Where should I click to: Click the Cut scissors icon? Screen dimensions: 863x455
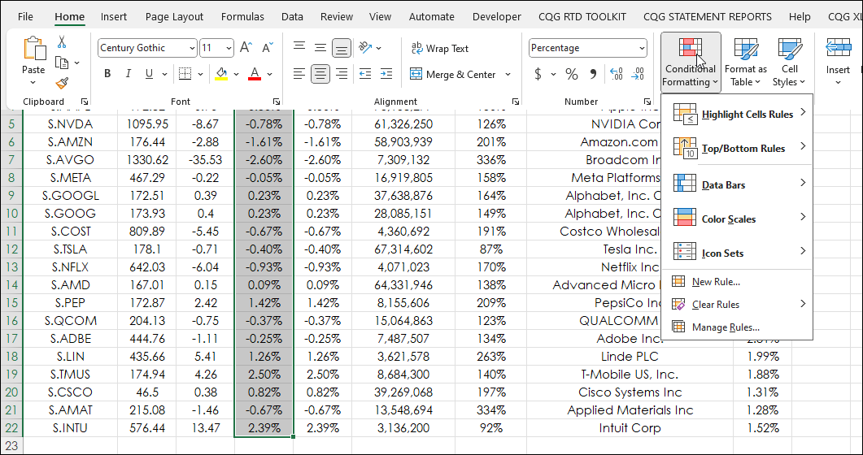pyautogui.click(x=62, y=41)
